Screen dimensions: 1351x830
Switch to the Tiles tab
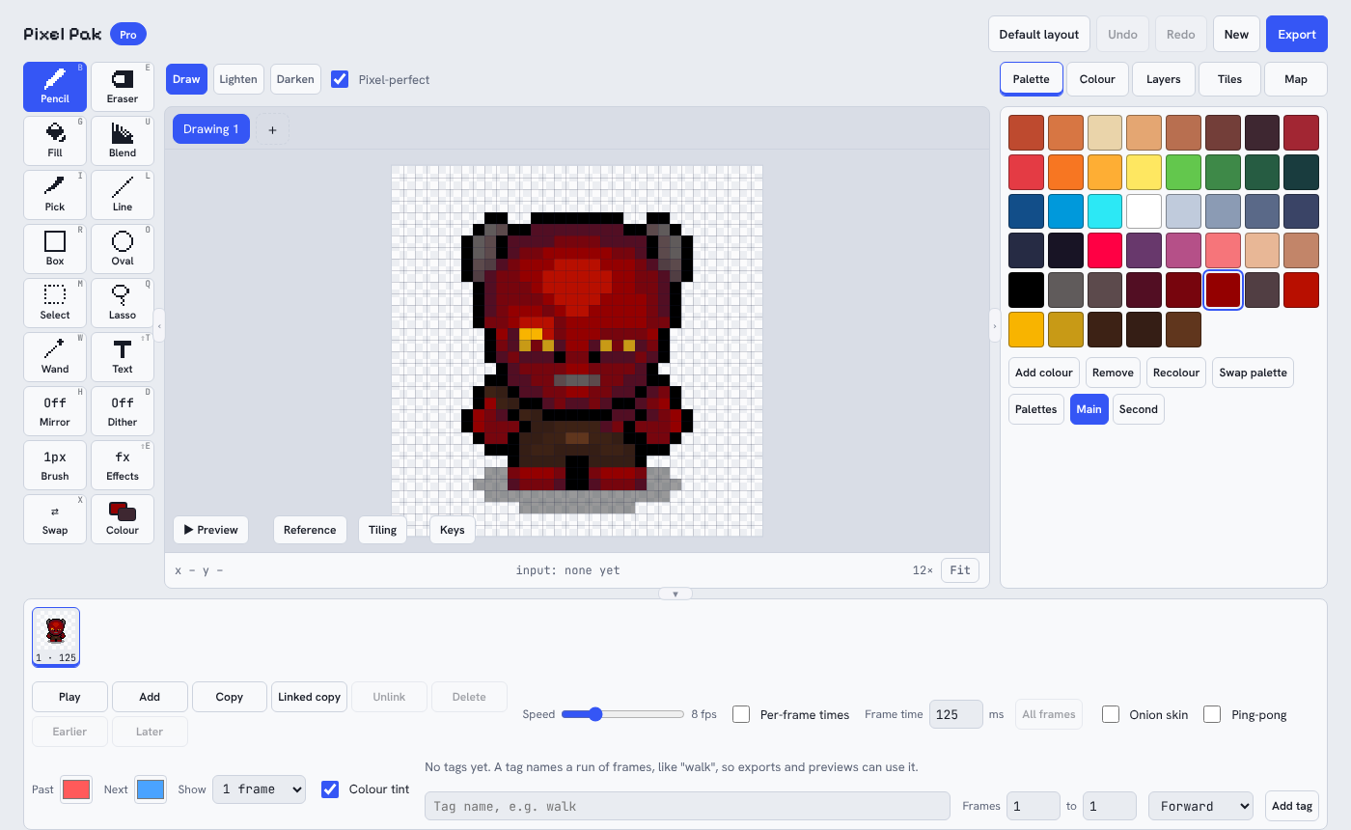click(x=1229, y=79)
